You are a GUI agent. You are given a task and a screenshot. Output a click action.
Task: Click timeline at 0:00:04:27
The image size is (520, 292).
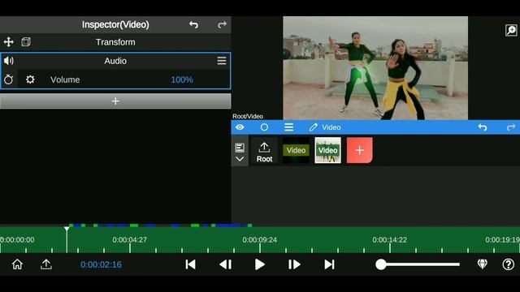point(130,240)
